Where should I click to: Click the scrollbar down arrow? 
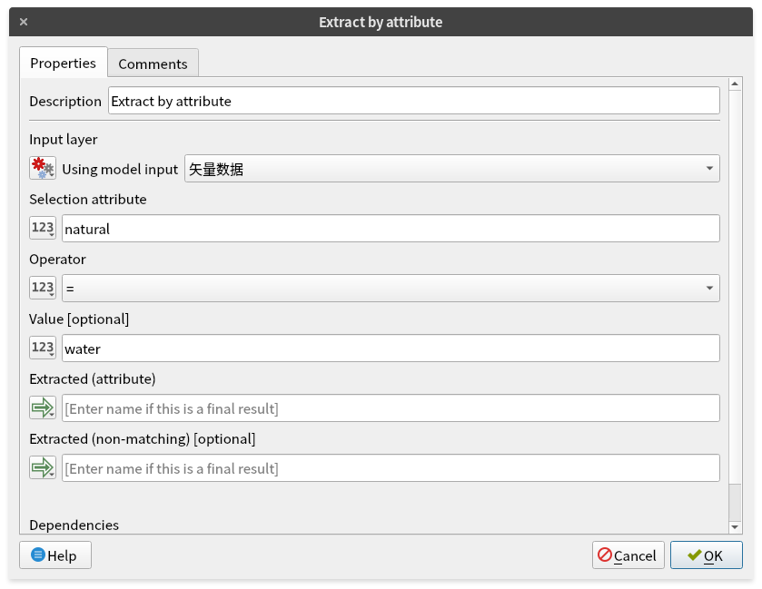[x=735, y=526]
